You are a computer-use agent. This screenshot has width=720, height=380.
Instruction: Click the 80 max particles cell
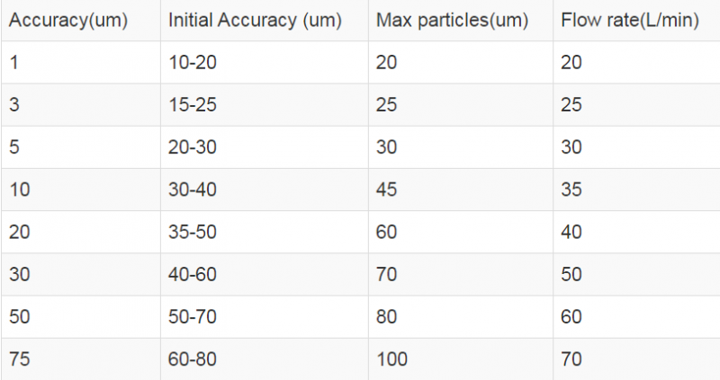point(388,317)
